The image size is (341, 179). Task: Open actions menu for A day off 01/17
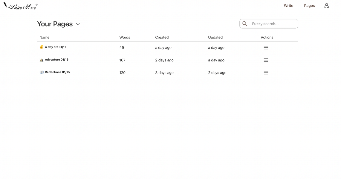tap(266, 48)
